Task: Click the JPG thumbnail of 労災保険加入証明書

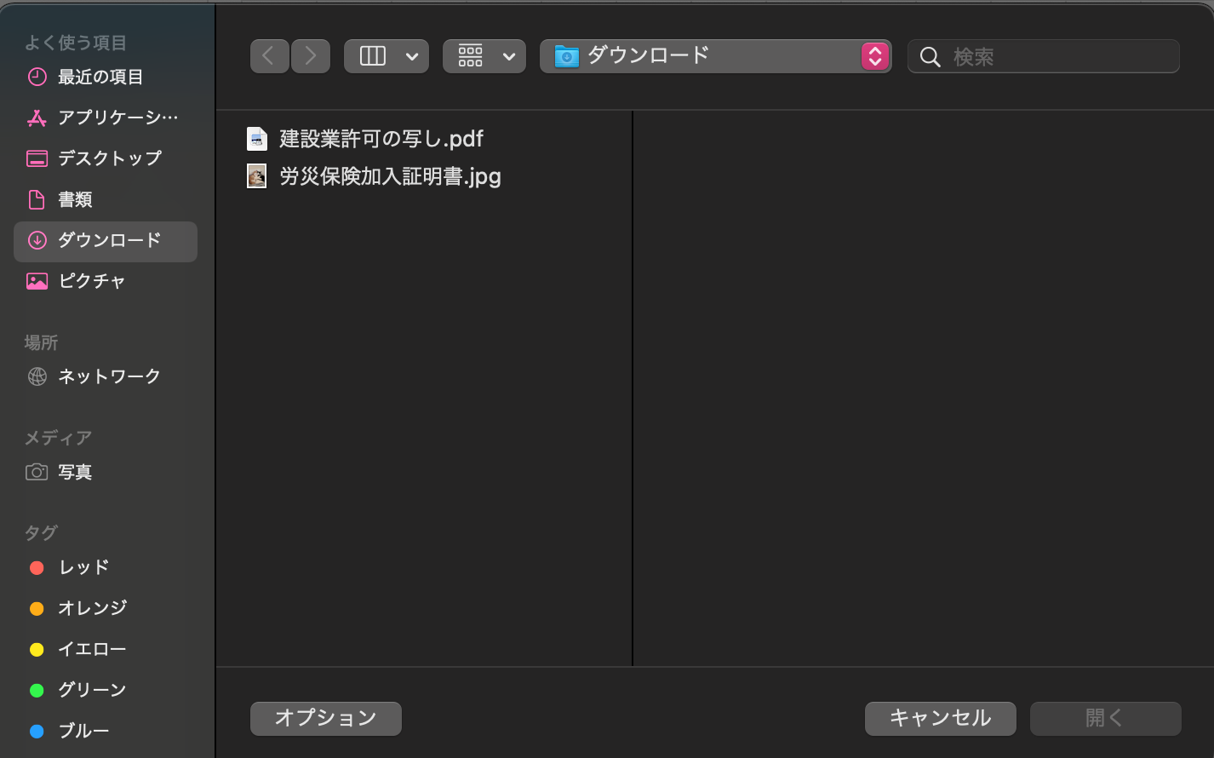Action: 256,176
